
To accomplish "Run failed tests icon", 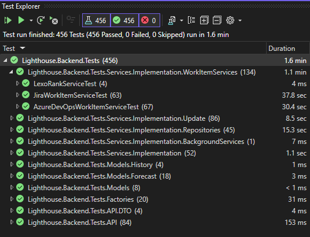I will [54, 20].
